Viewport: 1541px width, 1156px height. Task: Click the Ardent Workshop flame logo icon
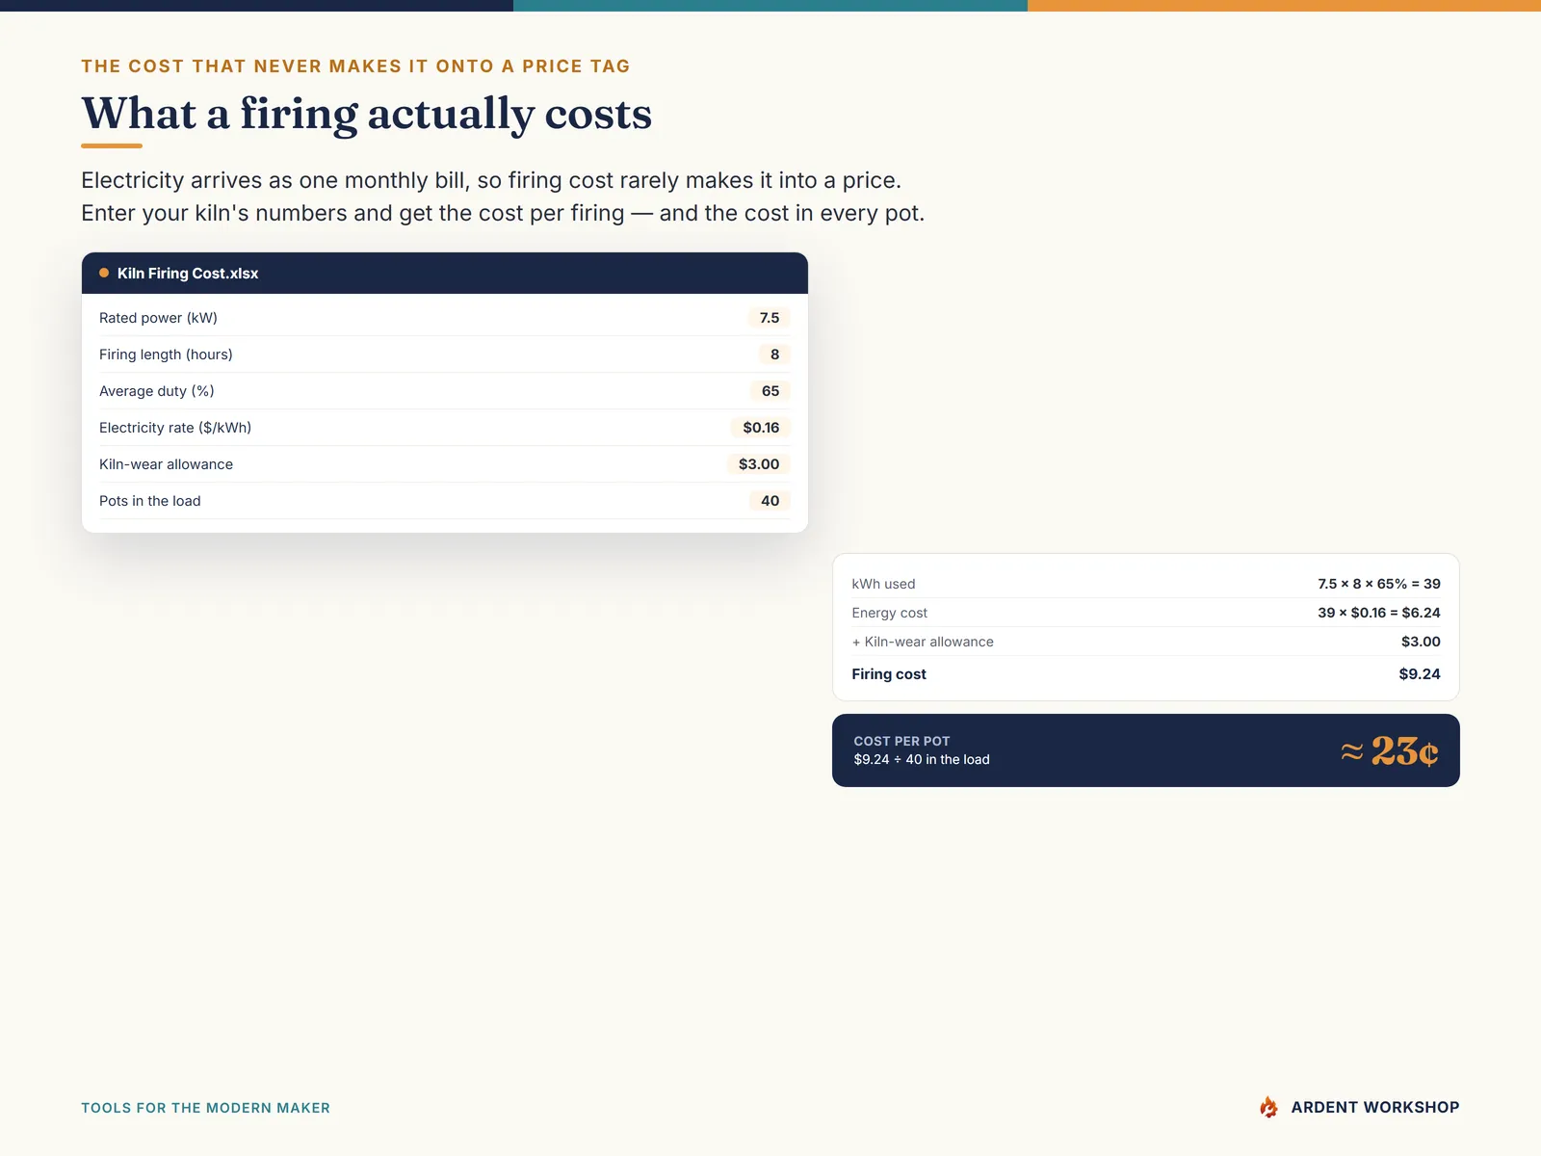click(x=1268, y=1107)
